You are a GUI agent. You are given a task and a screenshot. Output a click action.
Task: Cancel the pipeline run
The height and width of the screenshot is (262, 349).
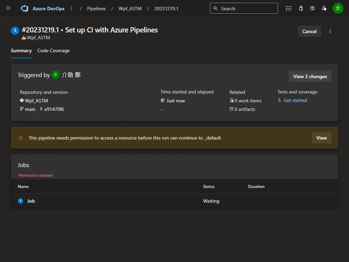pos(309,31)
